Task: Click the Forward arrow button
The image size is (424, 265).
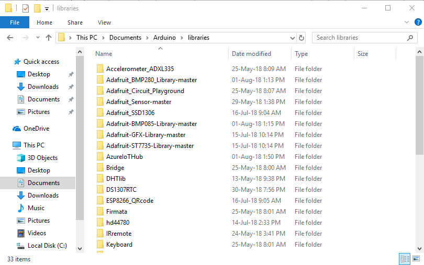Action: [x=26, y=38]
